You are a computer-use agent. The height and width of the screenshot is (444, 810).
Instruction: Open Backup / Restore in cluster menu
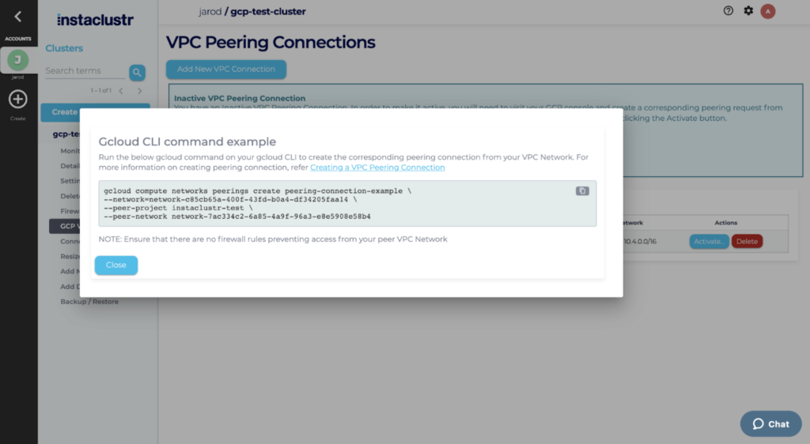point(89,302)
